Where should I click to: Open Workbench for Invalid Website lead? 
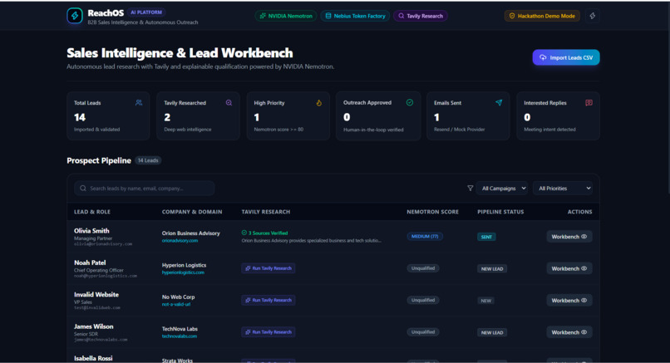(x=569, y=300)
